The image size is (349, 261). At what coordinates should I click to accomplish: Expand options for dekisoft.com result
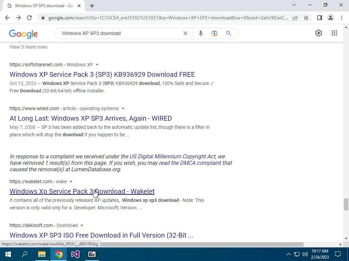(82, 226)
